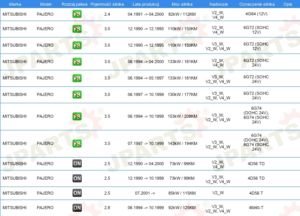Viewport: 300px width, 216px height.
Task: Select the production years 04.1991 -> 04.2000
Action: [146, 14]
